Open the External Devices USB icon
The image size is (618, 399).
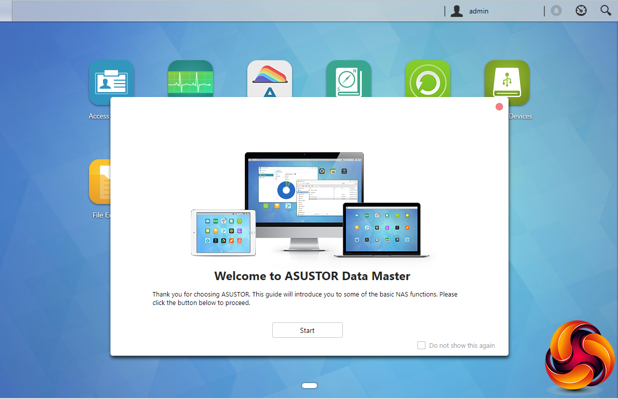(507, 79)
